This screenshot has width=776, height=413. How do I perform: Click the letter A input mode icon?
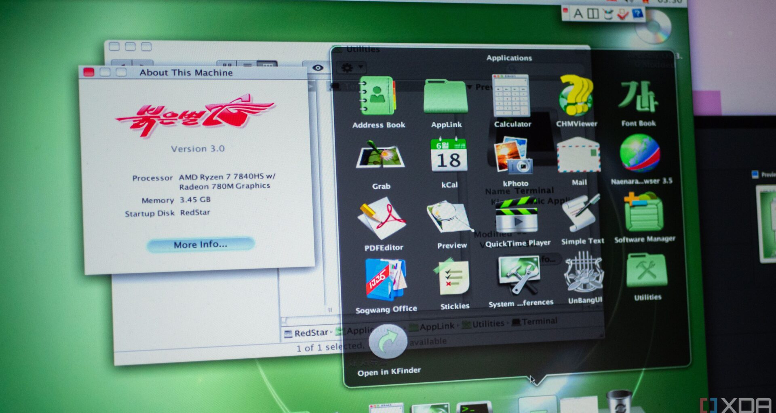point(578,14)
